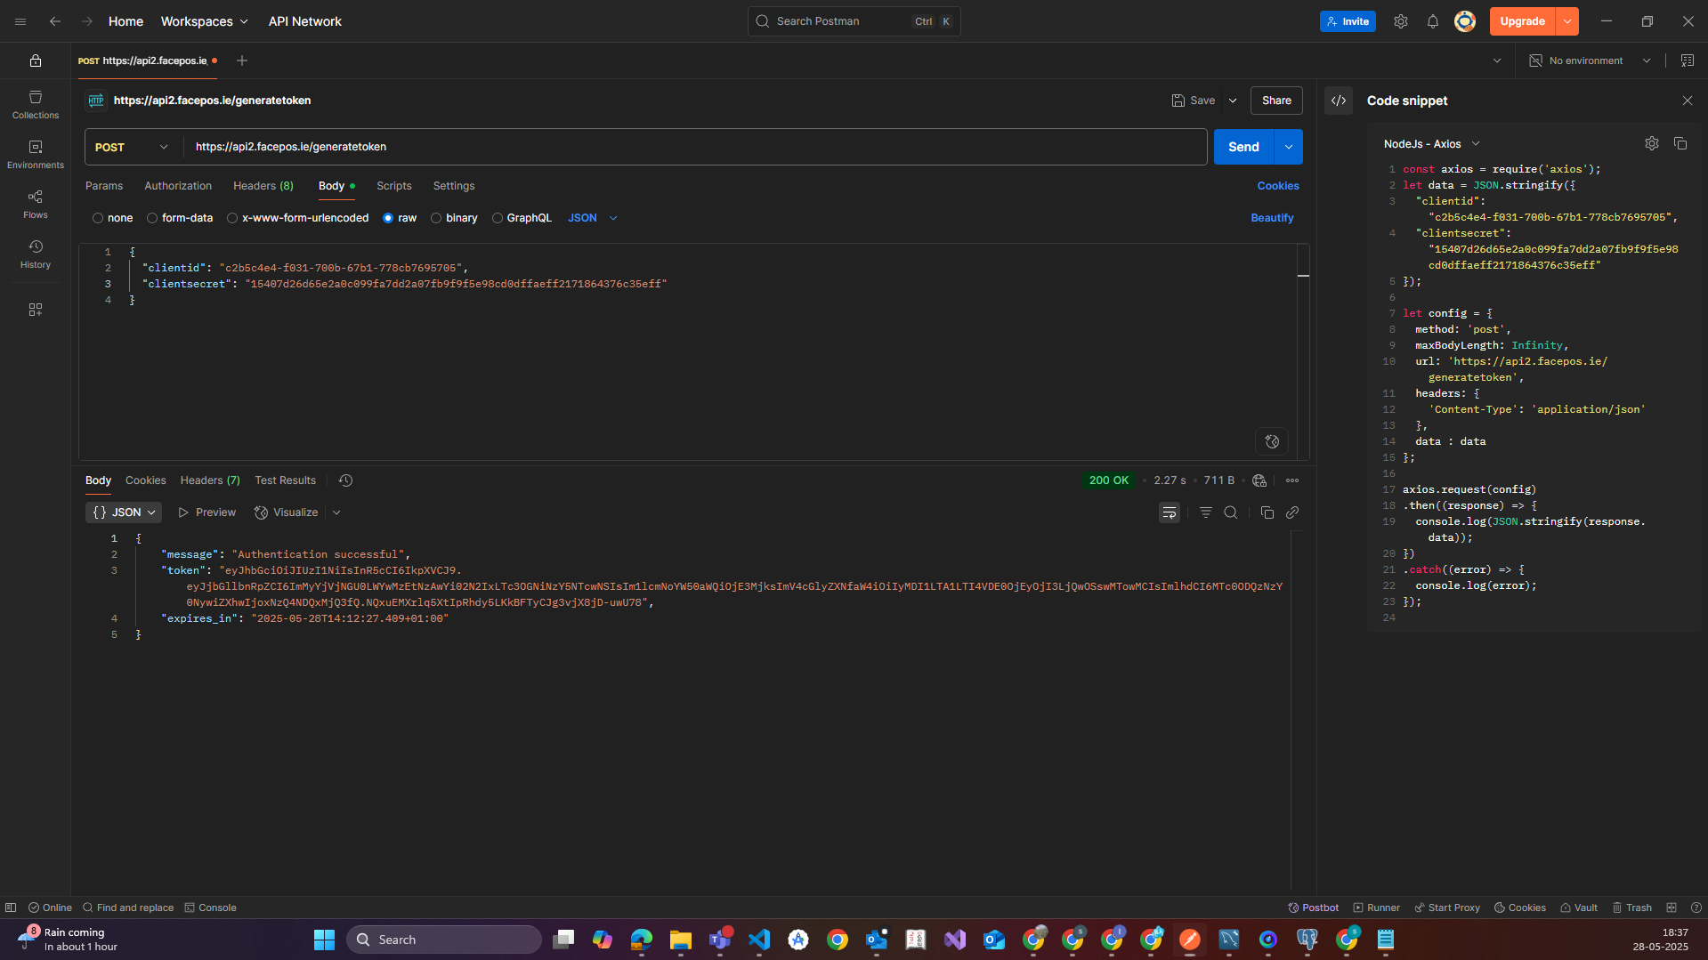The width and height of the screenshot is (1708, 960).
Task: Open Visual Studio Code from the taskbar
Action: coord(759,940)
